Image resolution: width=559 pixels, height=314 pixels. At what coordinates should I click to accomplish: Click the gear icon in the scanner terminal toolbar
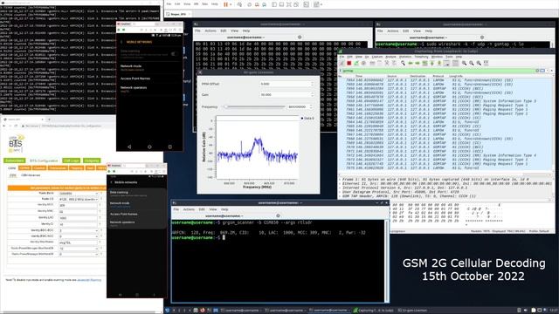tap(278, 215)
